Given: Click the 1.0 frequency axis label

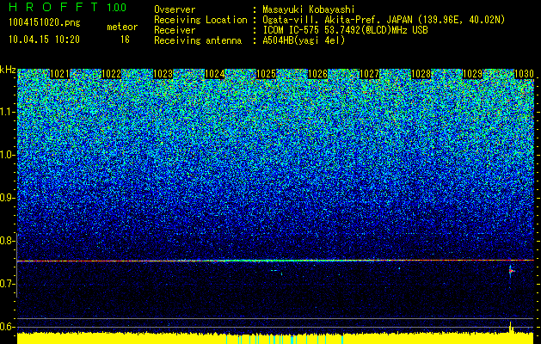Looking at the screenshot, I should (x=7, y=156).
